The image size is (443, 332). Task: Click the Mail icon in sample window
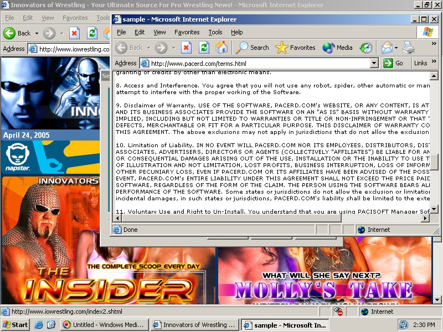click(x=387, y=48)
